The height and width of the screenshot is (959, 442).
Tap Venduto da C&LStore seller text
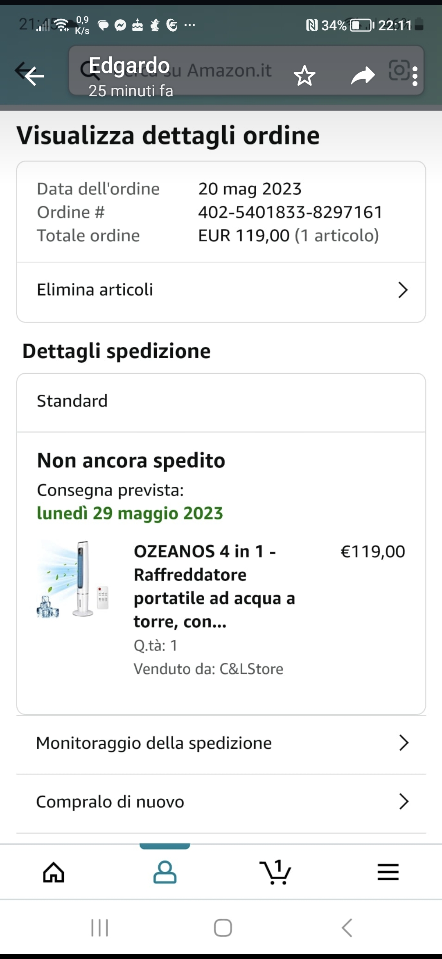pyautogui.click(x=208, y=669)
